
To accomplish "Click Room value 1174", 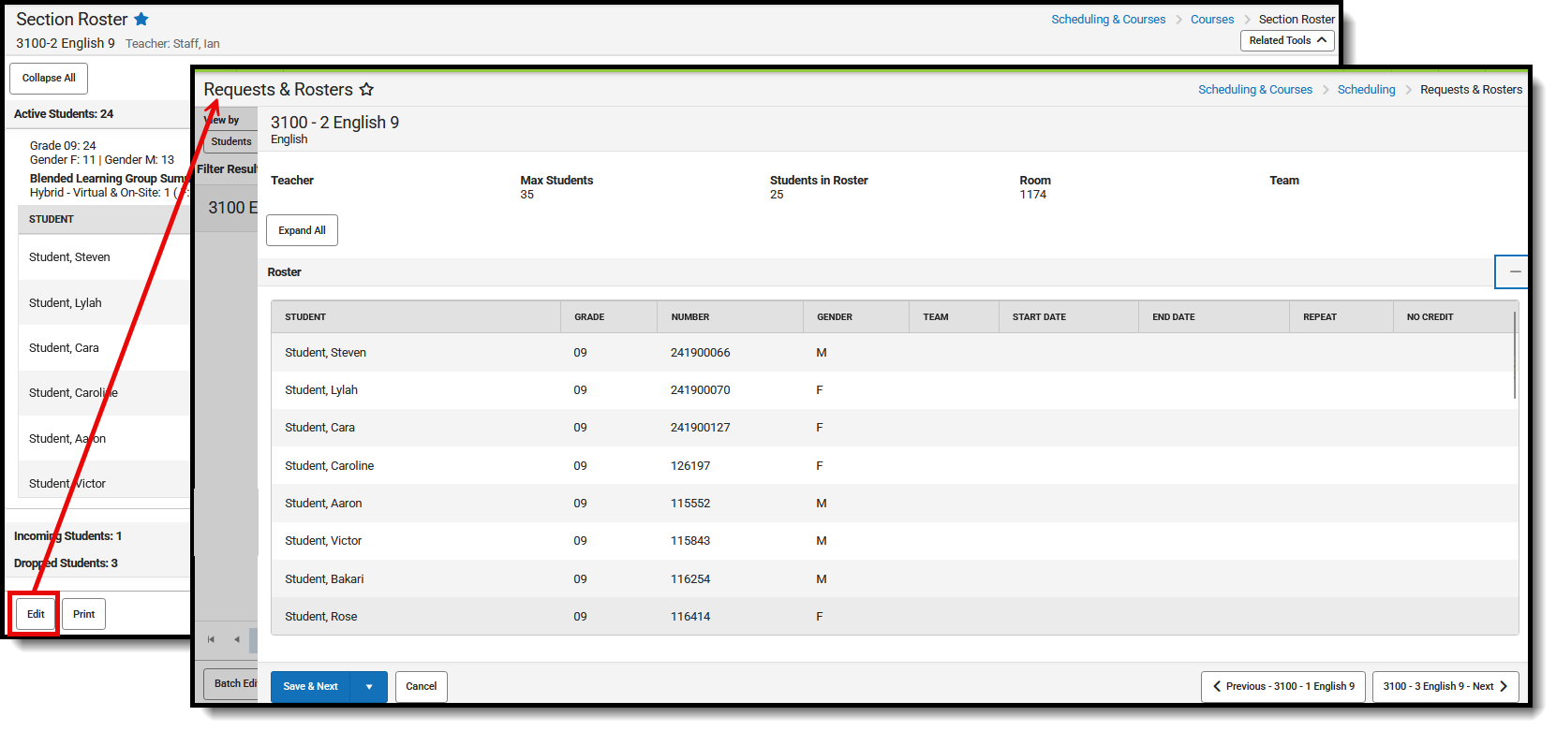I will click(x=1032, y=195).
